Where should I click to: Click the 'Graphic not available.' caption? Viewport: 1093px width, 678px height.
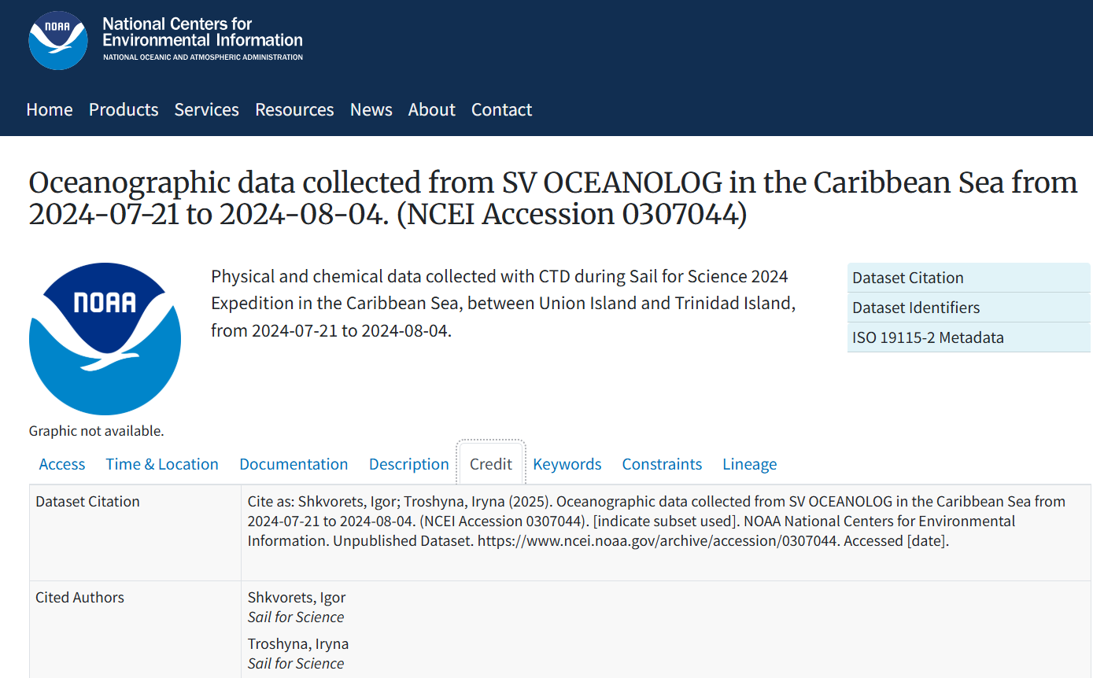pos(97,431)
